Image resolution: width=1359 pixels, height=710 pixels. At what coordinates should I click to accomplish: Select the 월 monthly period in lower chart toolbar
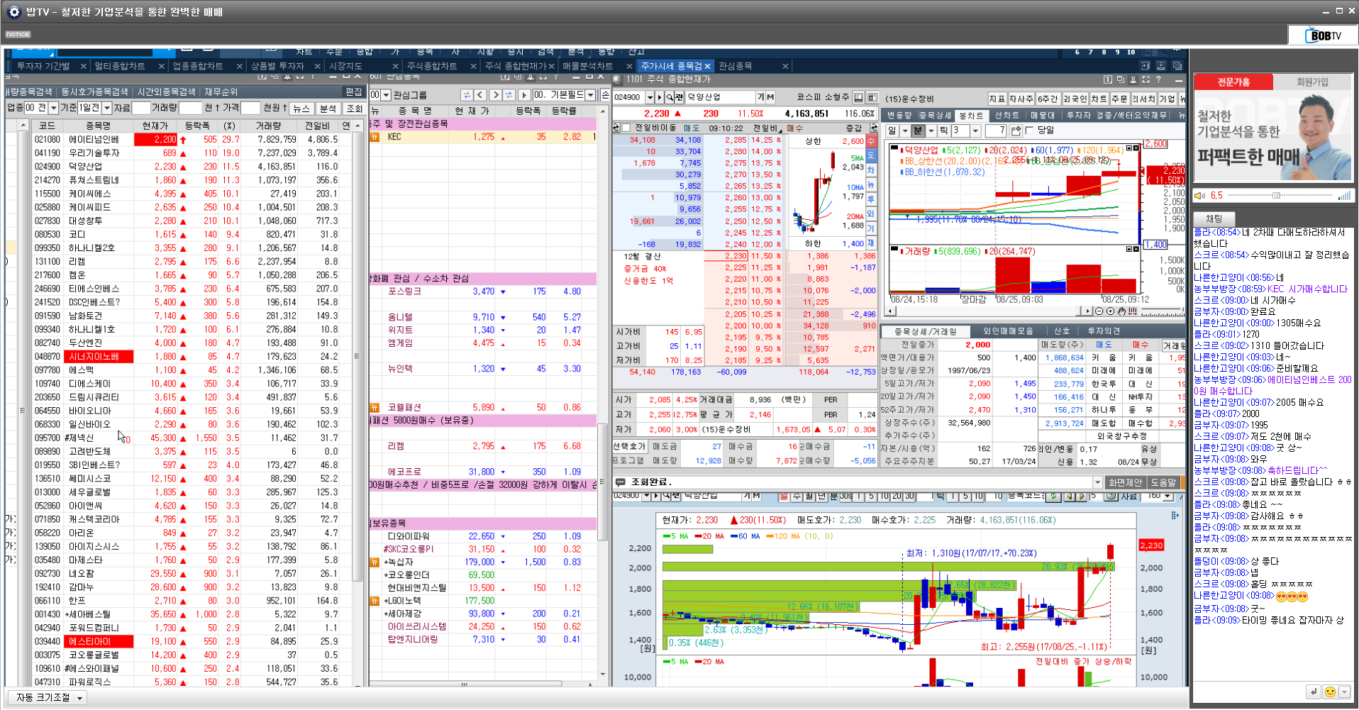click(x=809, y=497)
